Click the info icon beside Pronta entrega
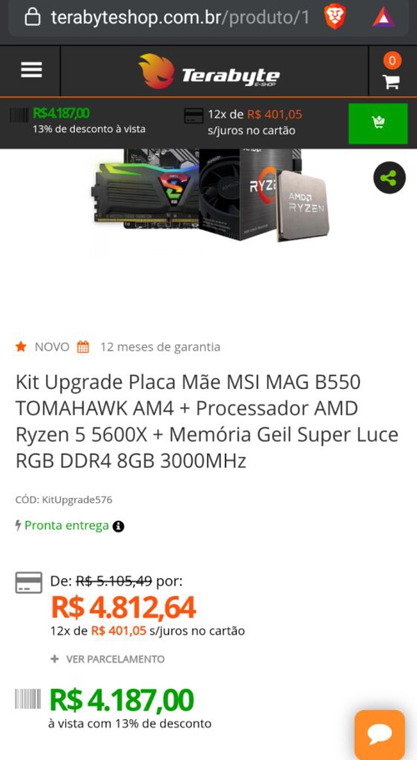 coord(118,526)
